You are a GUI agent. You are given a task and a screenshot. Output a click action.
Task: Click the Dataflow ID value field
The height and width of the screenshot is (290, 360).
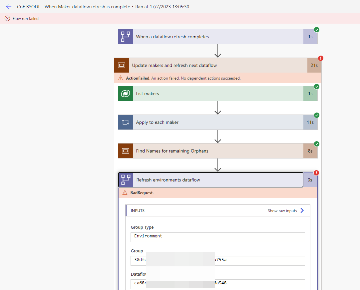point(217,284)
